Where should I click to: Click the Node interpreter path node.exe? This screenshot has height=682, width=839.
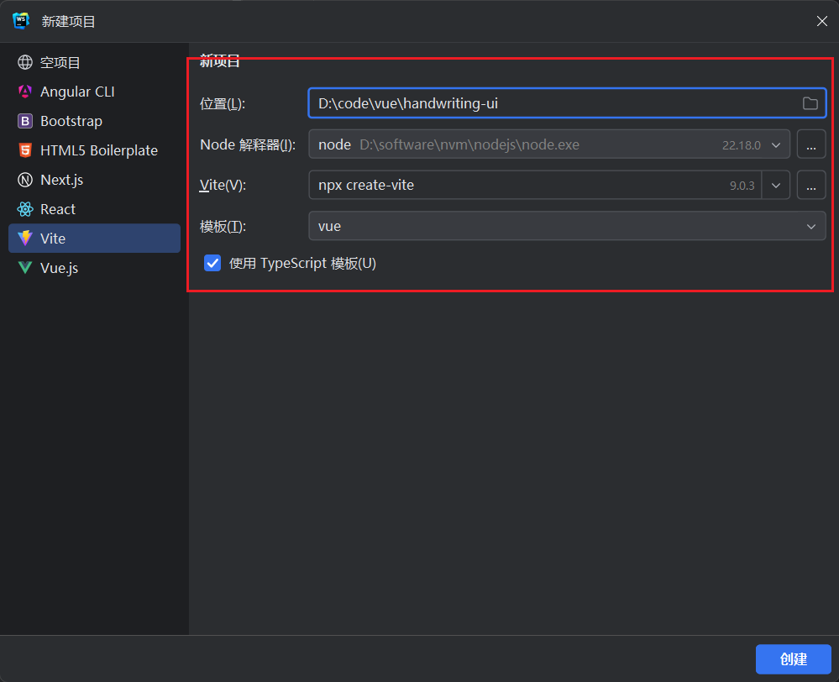coord(469,145)
